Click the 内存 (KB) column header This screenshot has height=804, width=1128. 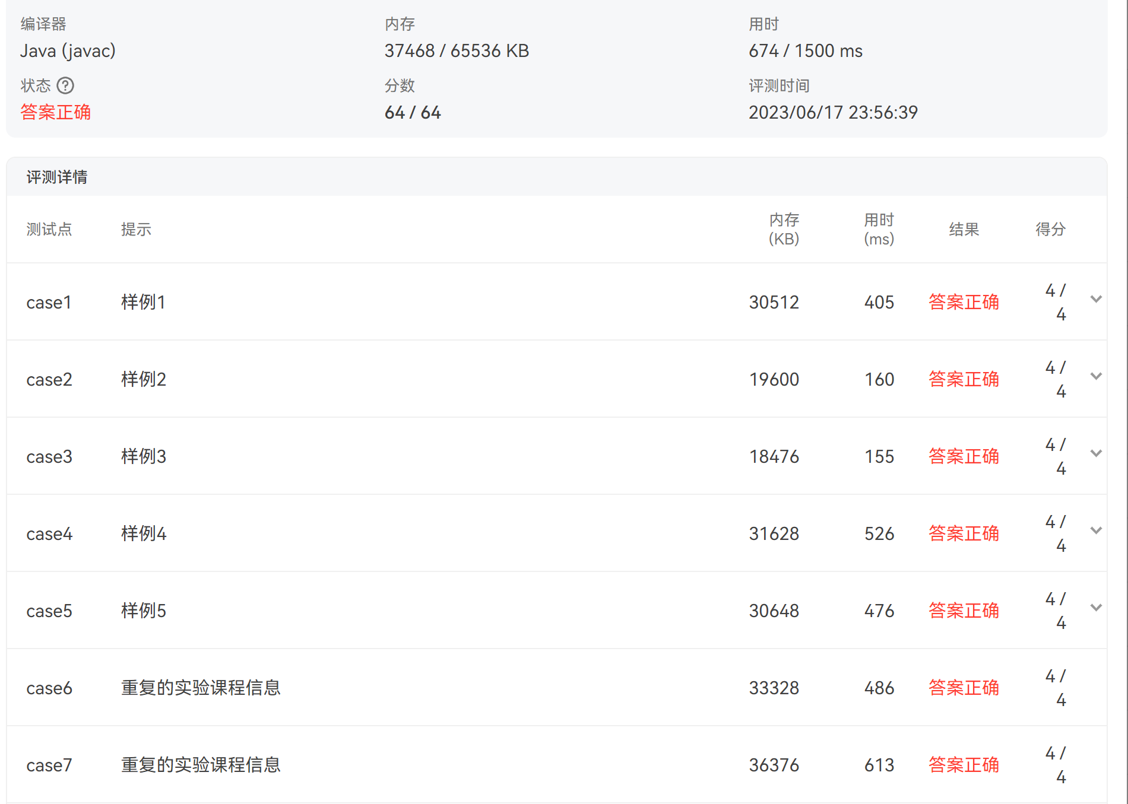(784, 230)
